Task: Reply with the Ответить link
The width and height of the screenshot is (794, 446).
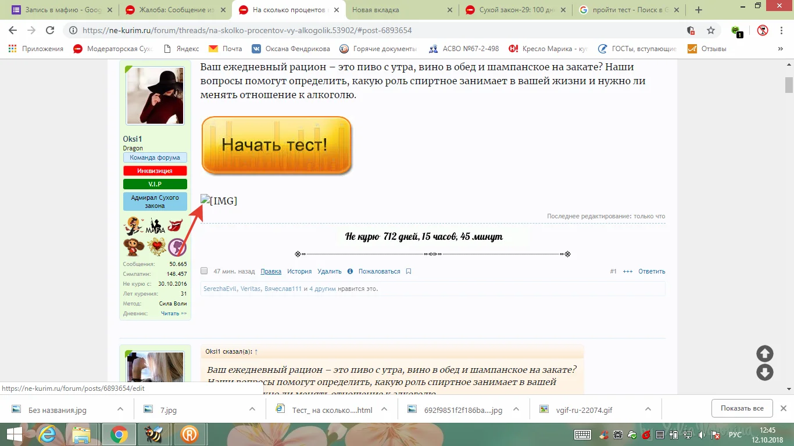Action: [652, 271]
